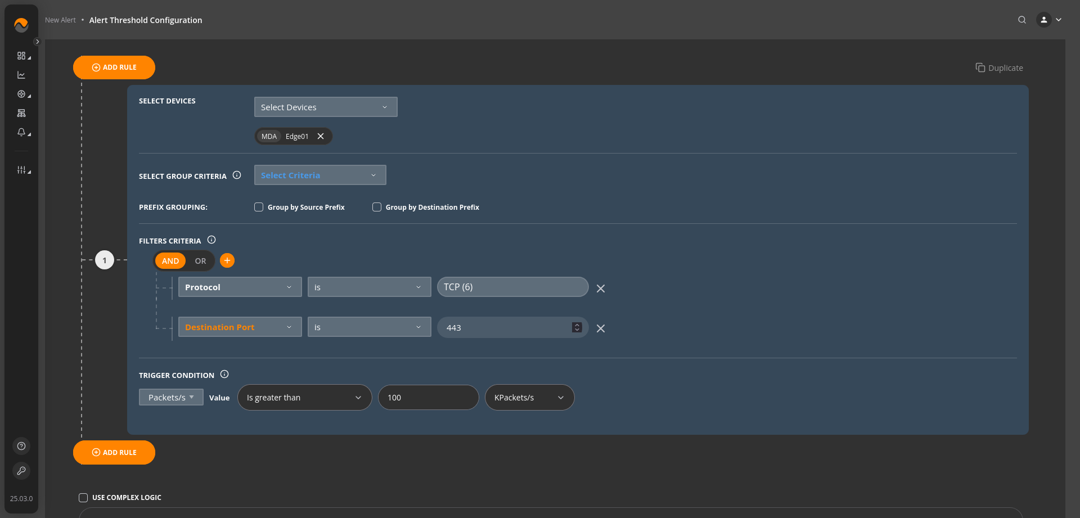Add a filter with orange plus icon
The width and height of the screenshot is (1080, 518).
point(227,260)
